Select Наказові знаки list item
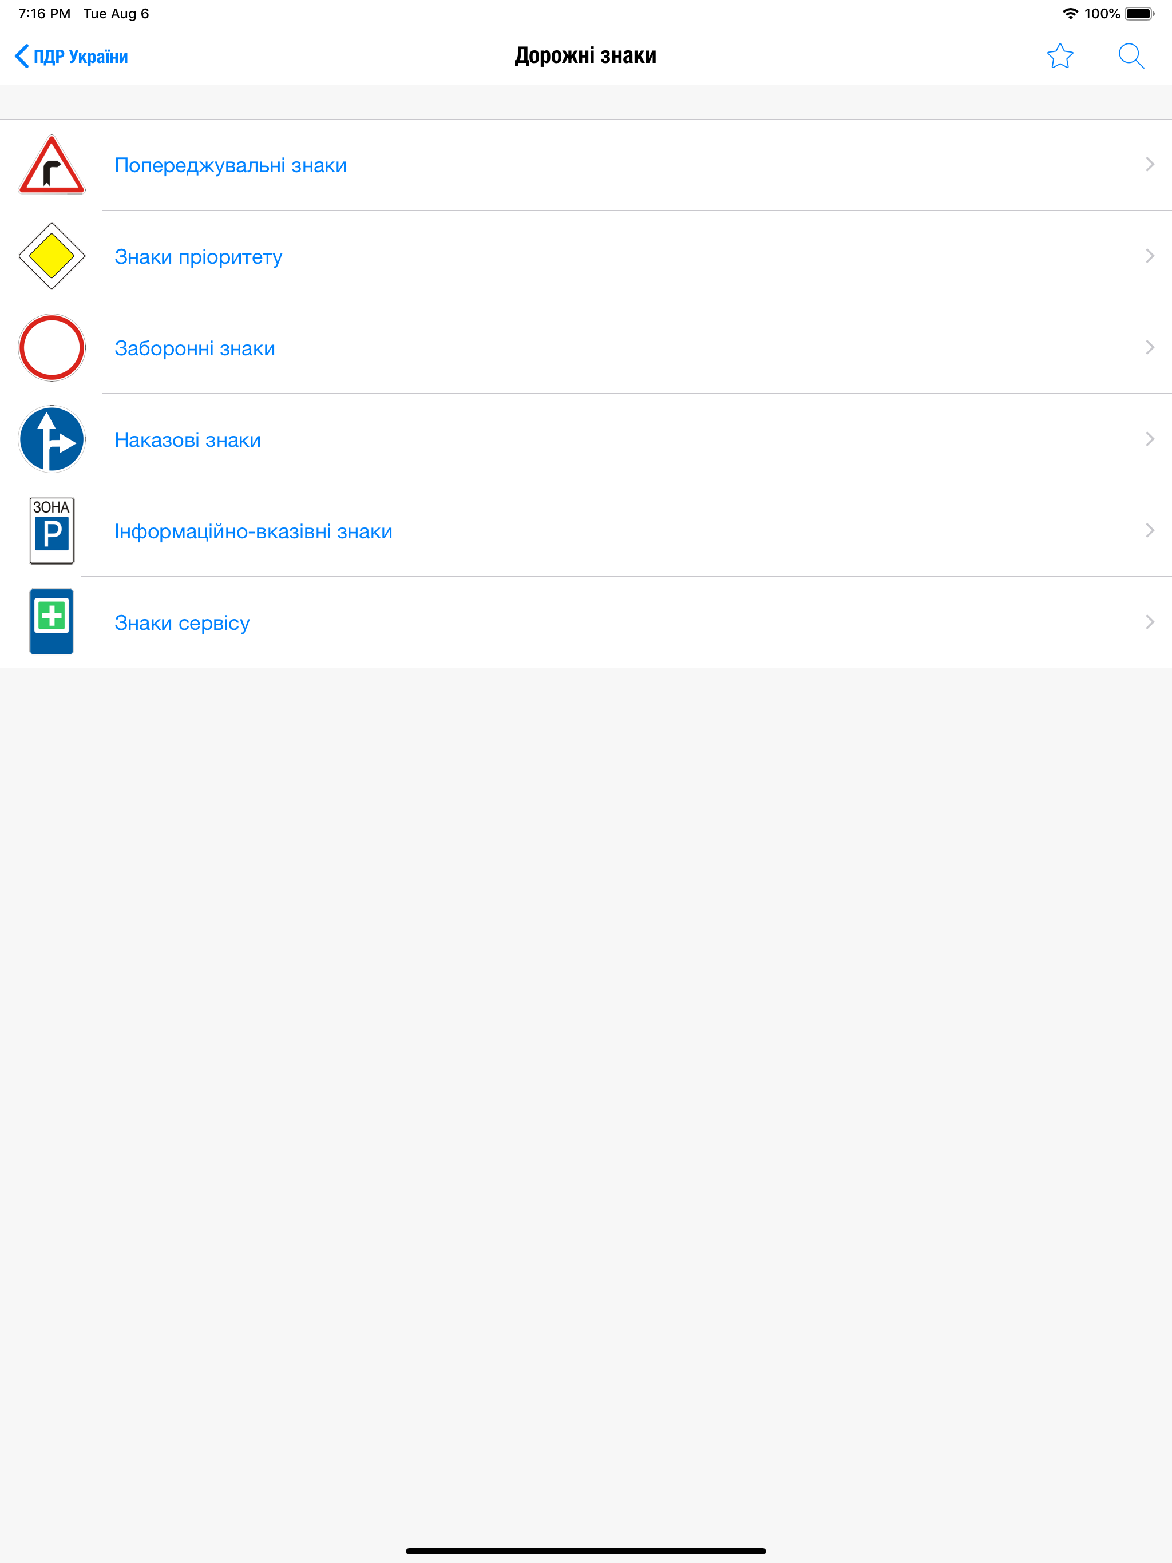Screen dimensions: 1172x1563 (586, 439)
